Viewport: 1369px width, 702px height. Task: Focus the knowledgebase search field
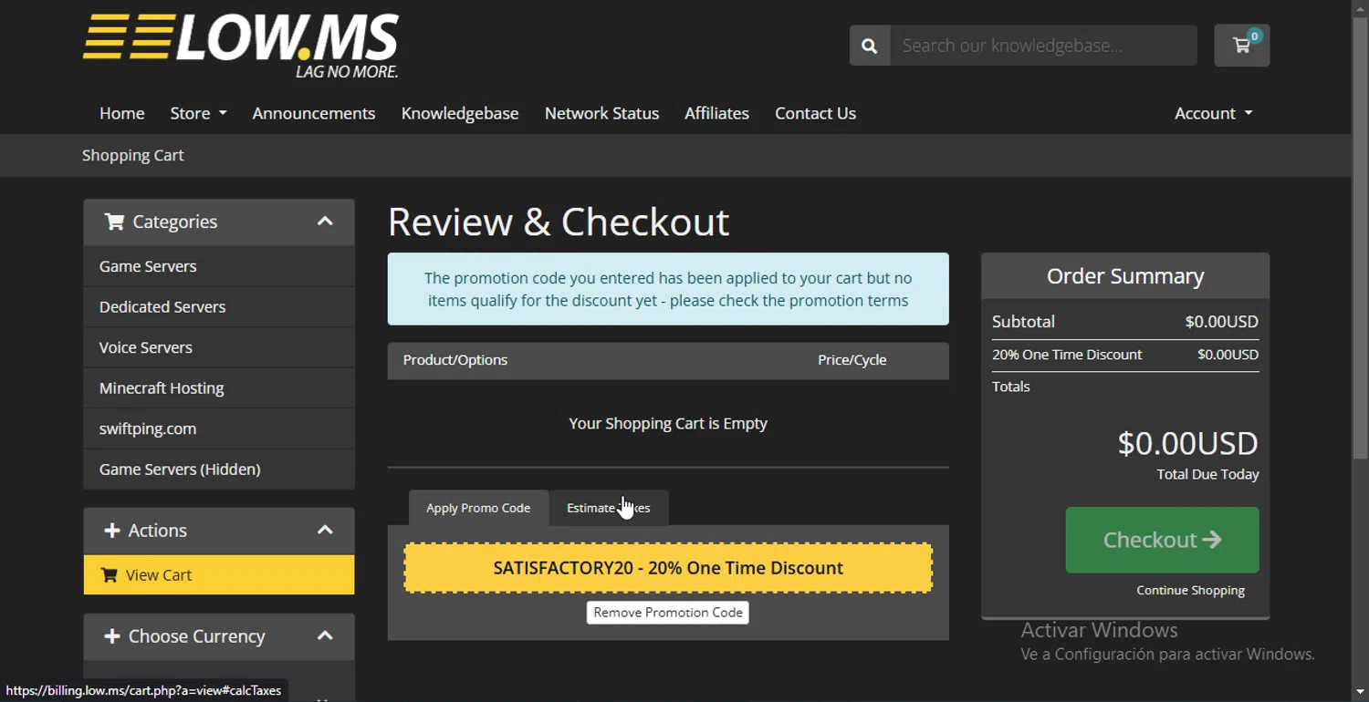1043,46
